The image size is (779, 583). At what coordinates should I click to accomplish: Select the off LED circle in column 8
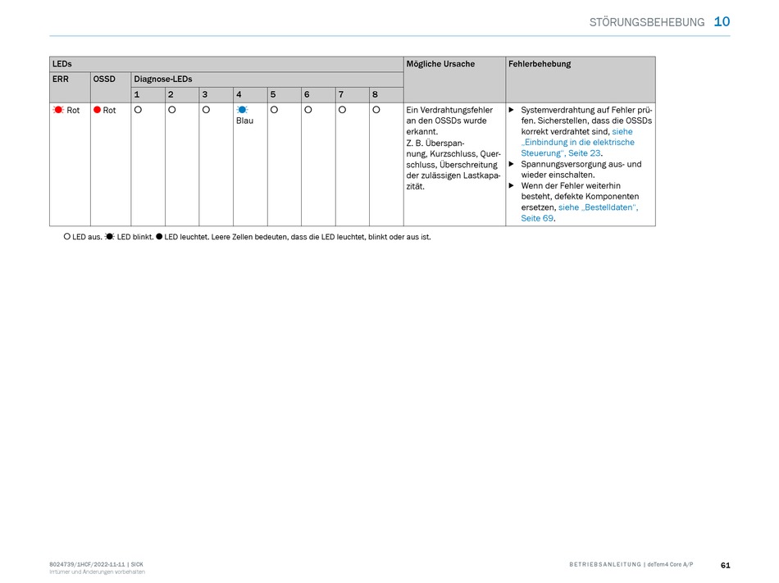[376, 109]
